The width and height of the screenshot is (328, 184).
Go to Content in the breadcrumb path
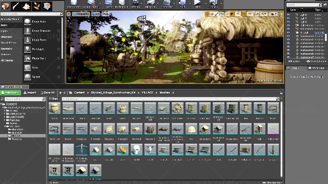coord(79,93)
